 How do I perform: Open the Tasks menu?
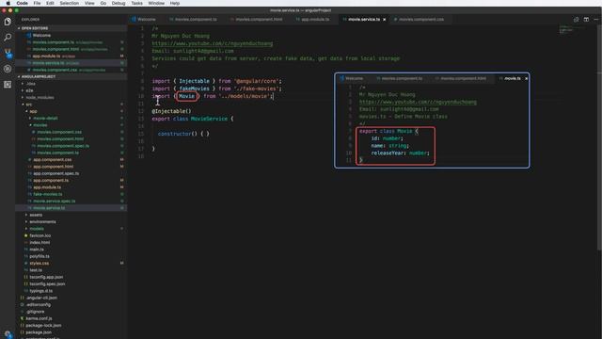coord(136,3)
